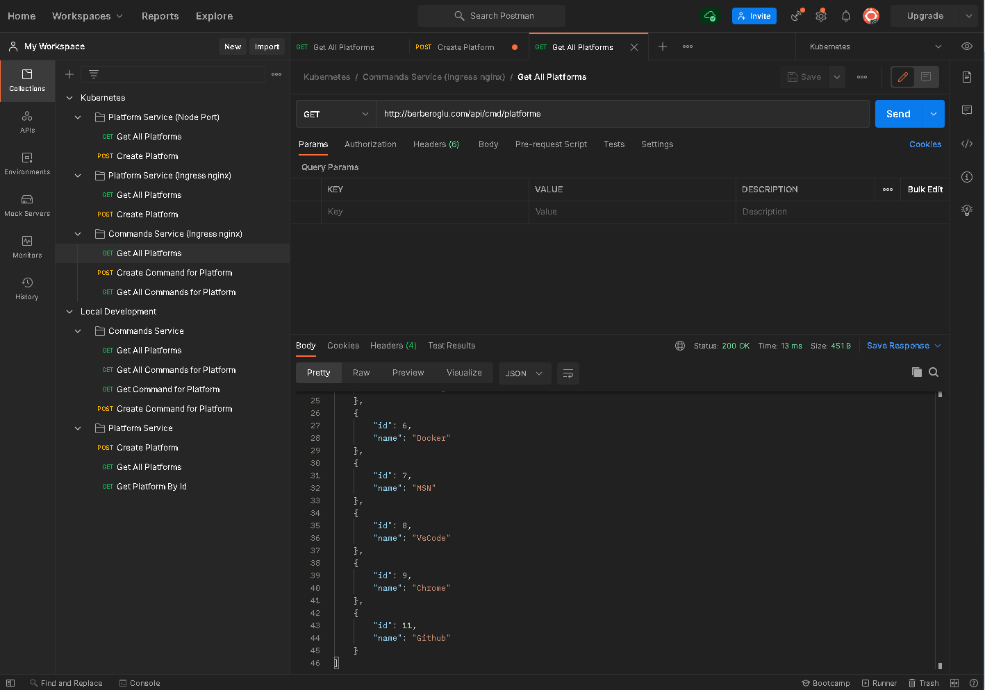
Task: Switch to the Authorization tab
Action: pyautogui.click(x=370, y=144)
